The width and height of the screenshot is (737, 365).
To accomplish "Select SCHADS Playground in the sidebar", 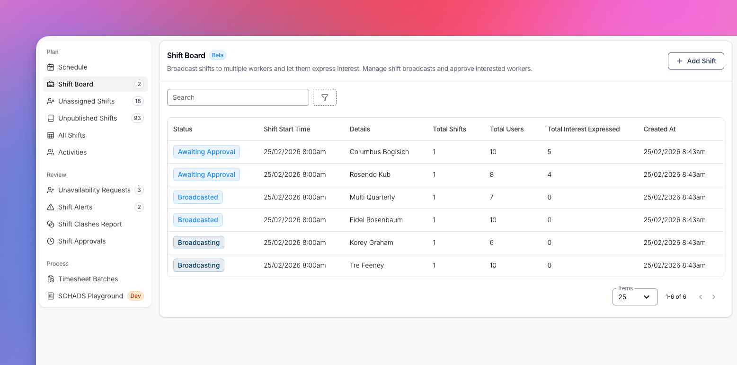I will [90, 296].
